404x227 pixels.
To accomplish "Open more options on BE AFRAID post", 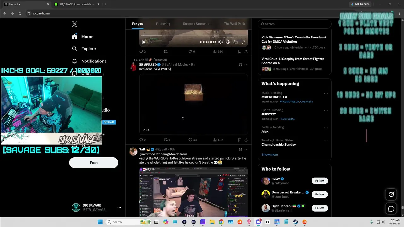I will [246, 65].
